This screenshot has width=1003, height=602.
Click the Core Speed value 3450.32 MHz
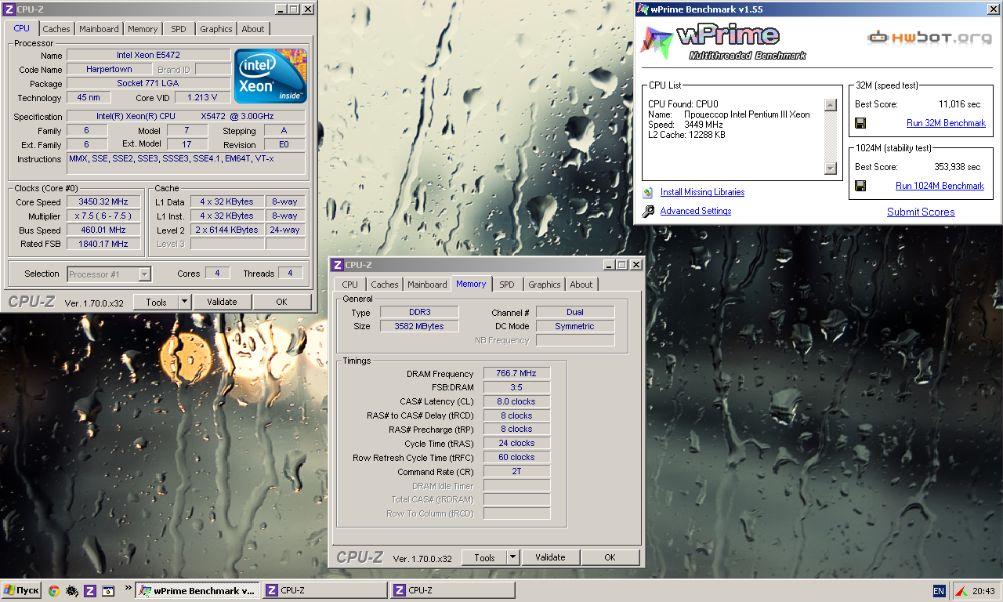pos(103,201)
